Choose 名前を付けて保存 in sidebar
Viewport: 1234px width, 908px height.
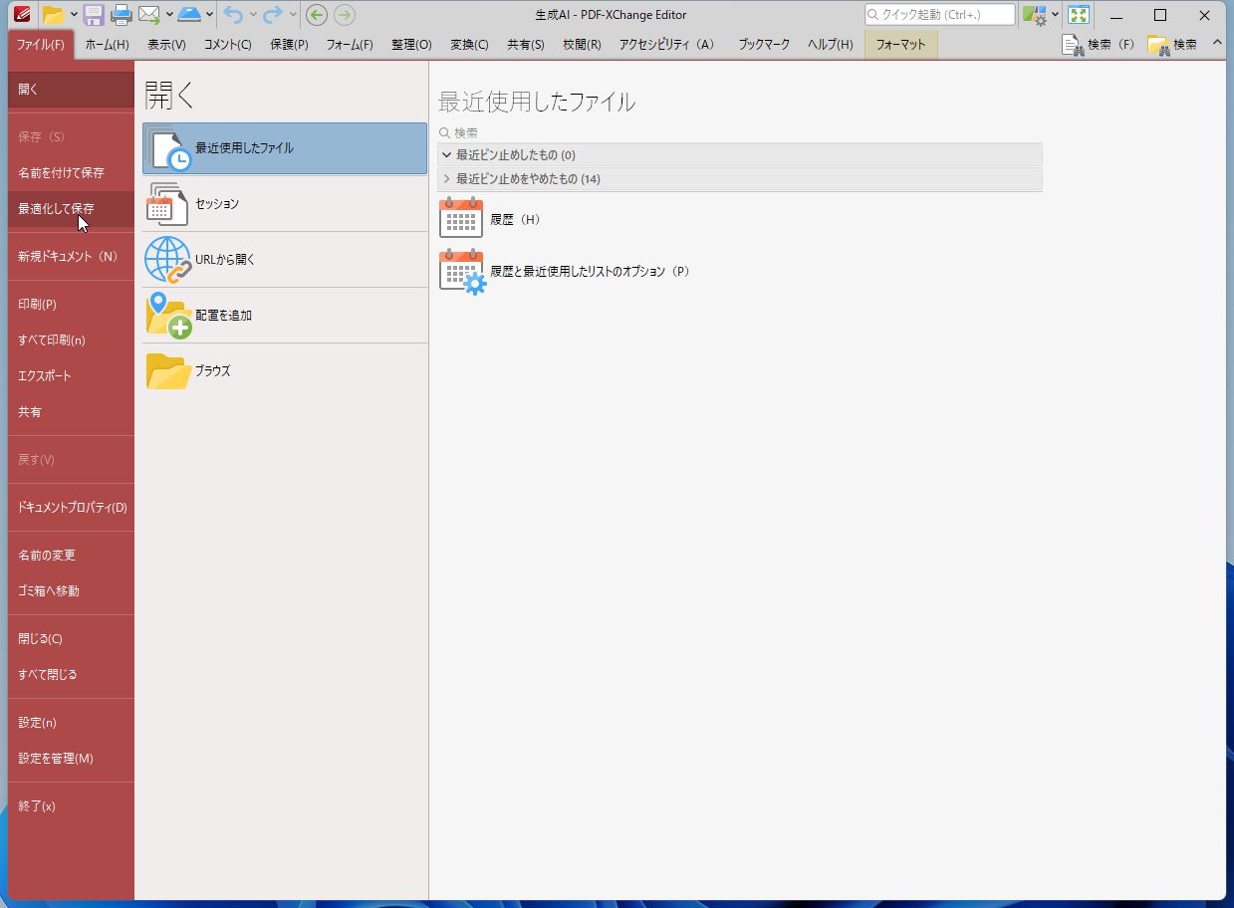tap(71, 173)
